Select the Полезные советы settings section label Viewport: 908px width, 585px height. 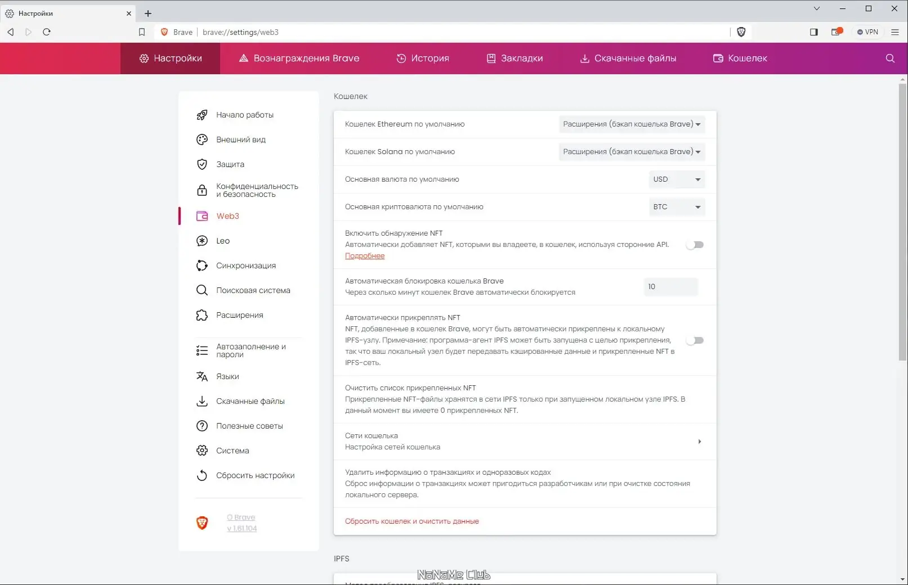(x=249, y=426)
